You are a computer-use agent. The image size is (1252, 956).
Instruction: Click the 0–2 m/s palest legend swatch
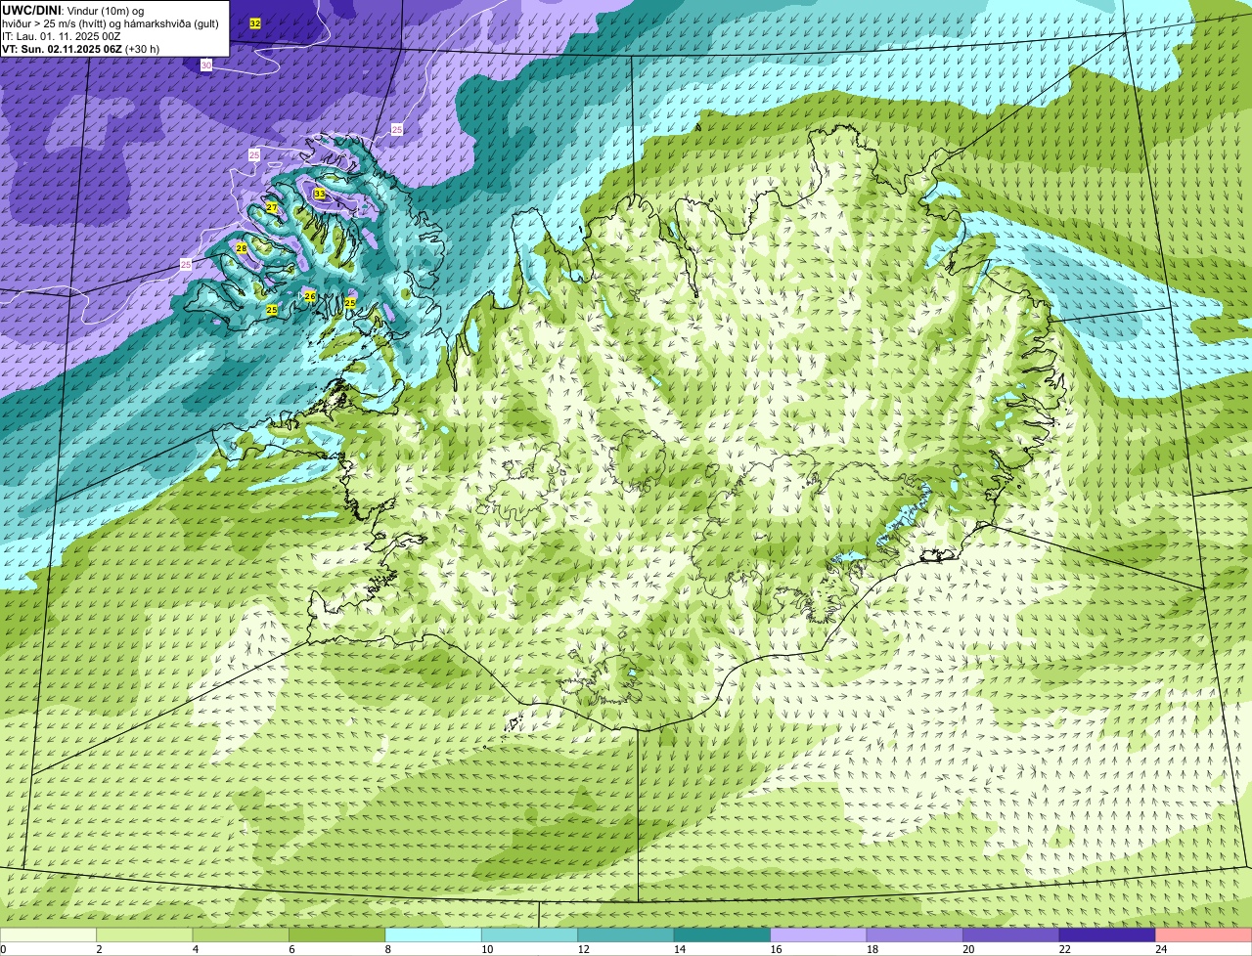(49, 934)
